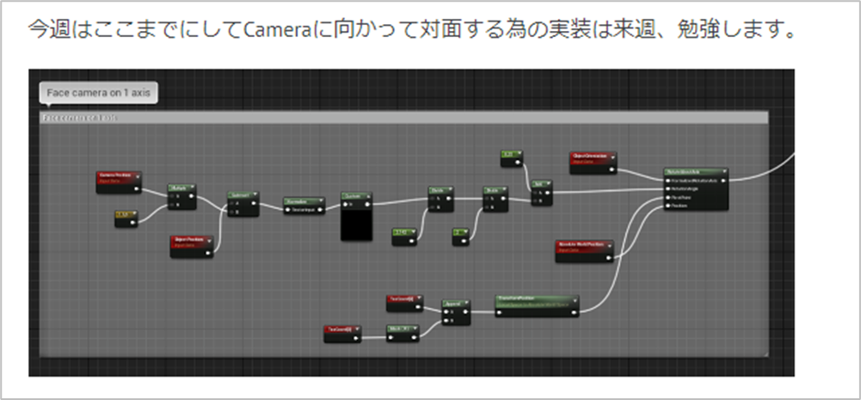The image size is (861, 400).
Task: Expand the Custom node preview arrow
Action: point(368,195)
